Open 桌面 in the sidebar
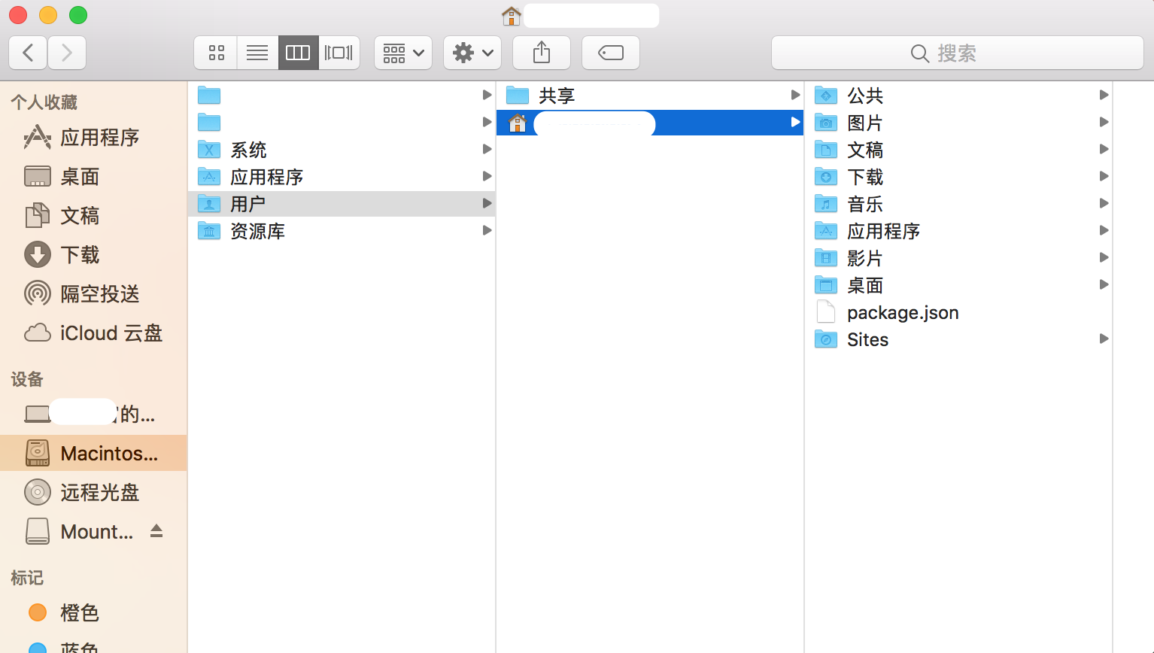This screenshot has width=1154, height=653. [93, 177]
